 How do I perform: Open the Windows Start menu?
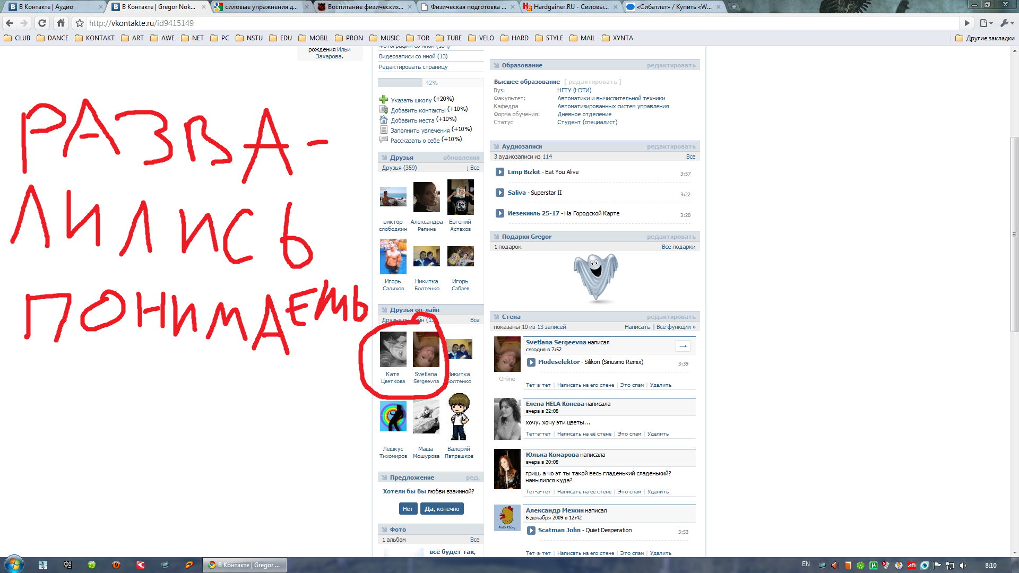coord(14,564)
